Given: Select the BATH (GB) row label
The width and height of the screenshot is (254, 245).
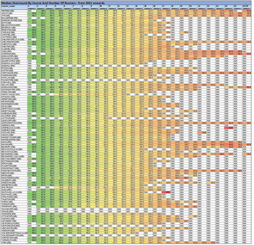Looking at the screenshot, I should click(x=6, y=22).
